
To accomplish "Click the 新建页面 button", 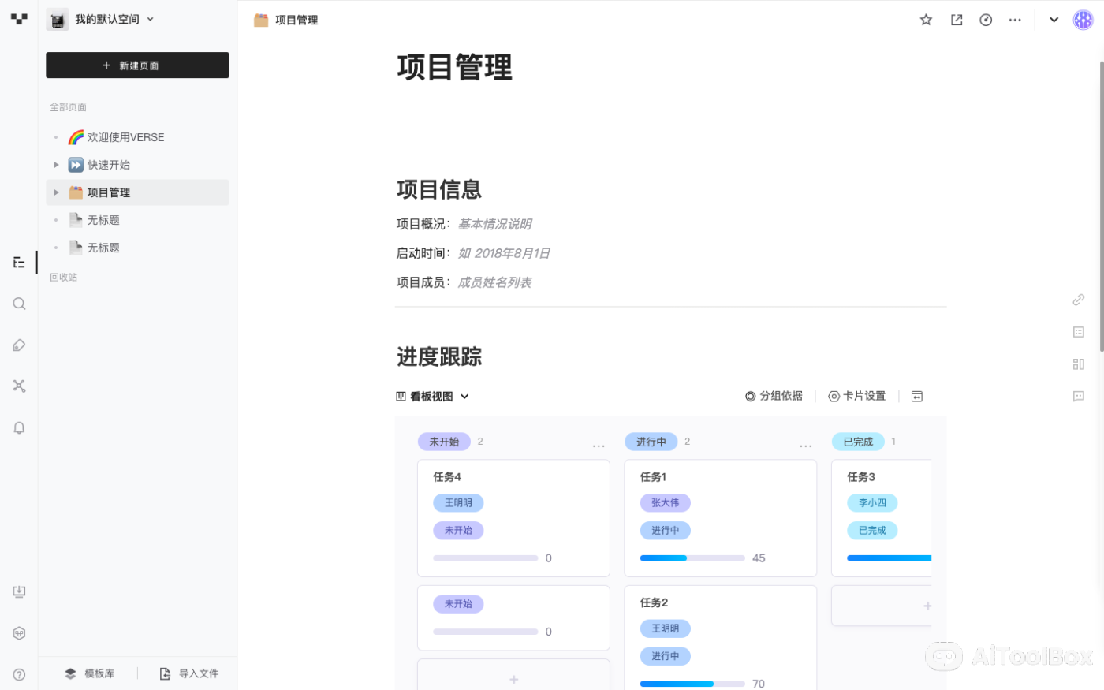I will [x=137, y=65].
